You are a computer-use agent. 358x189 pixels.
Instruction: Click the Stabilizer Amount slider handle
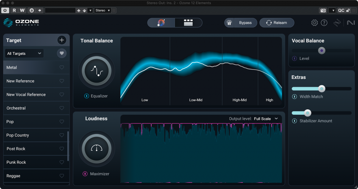307,113
